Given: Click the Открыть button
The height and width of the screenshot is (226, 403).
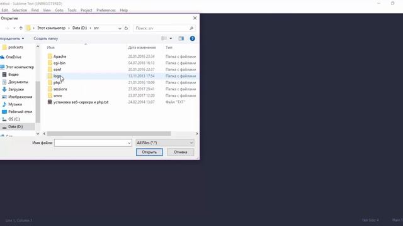Looking at the screenshot, I should (149, 152).
